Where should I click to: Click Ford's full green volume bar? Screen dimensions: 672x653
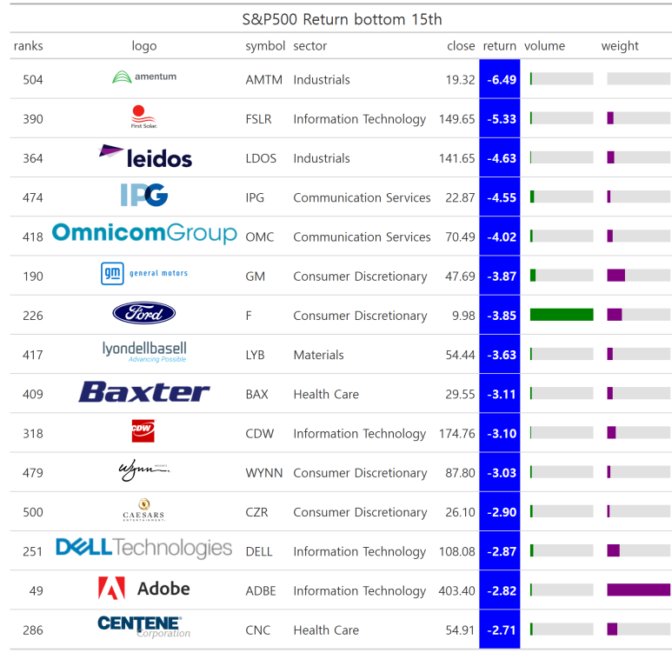[x=562, y=315]
